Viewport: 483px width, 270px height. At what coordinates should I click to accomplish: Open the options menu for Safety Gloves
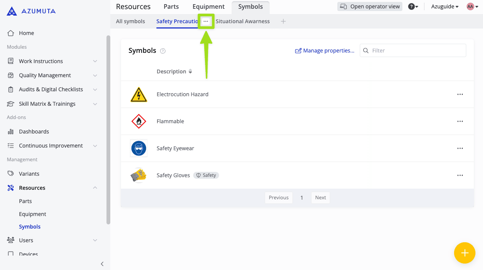click(460, 175)
